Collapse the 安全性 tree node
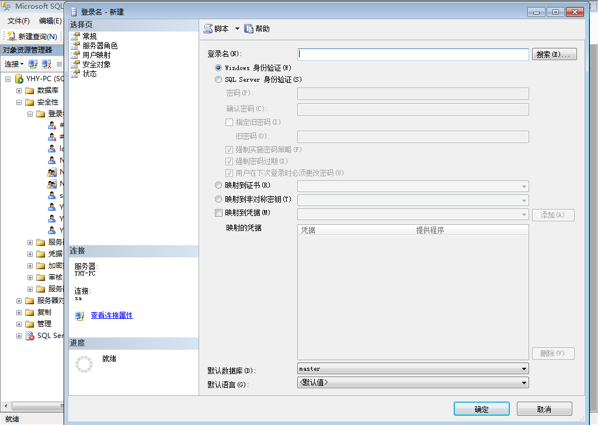Image resolution: width=598 pixels, height=425 pixels. (19, 103)
